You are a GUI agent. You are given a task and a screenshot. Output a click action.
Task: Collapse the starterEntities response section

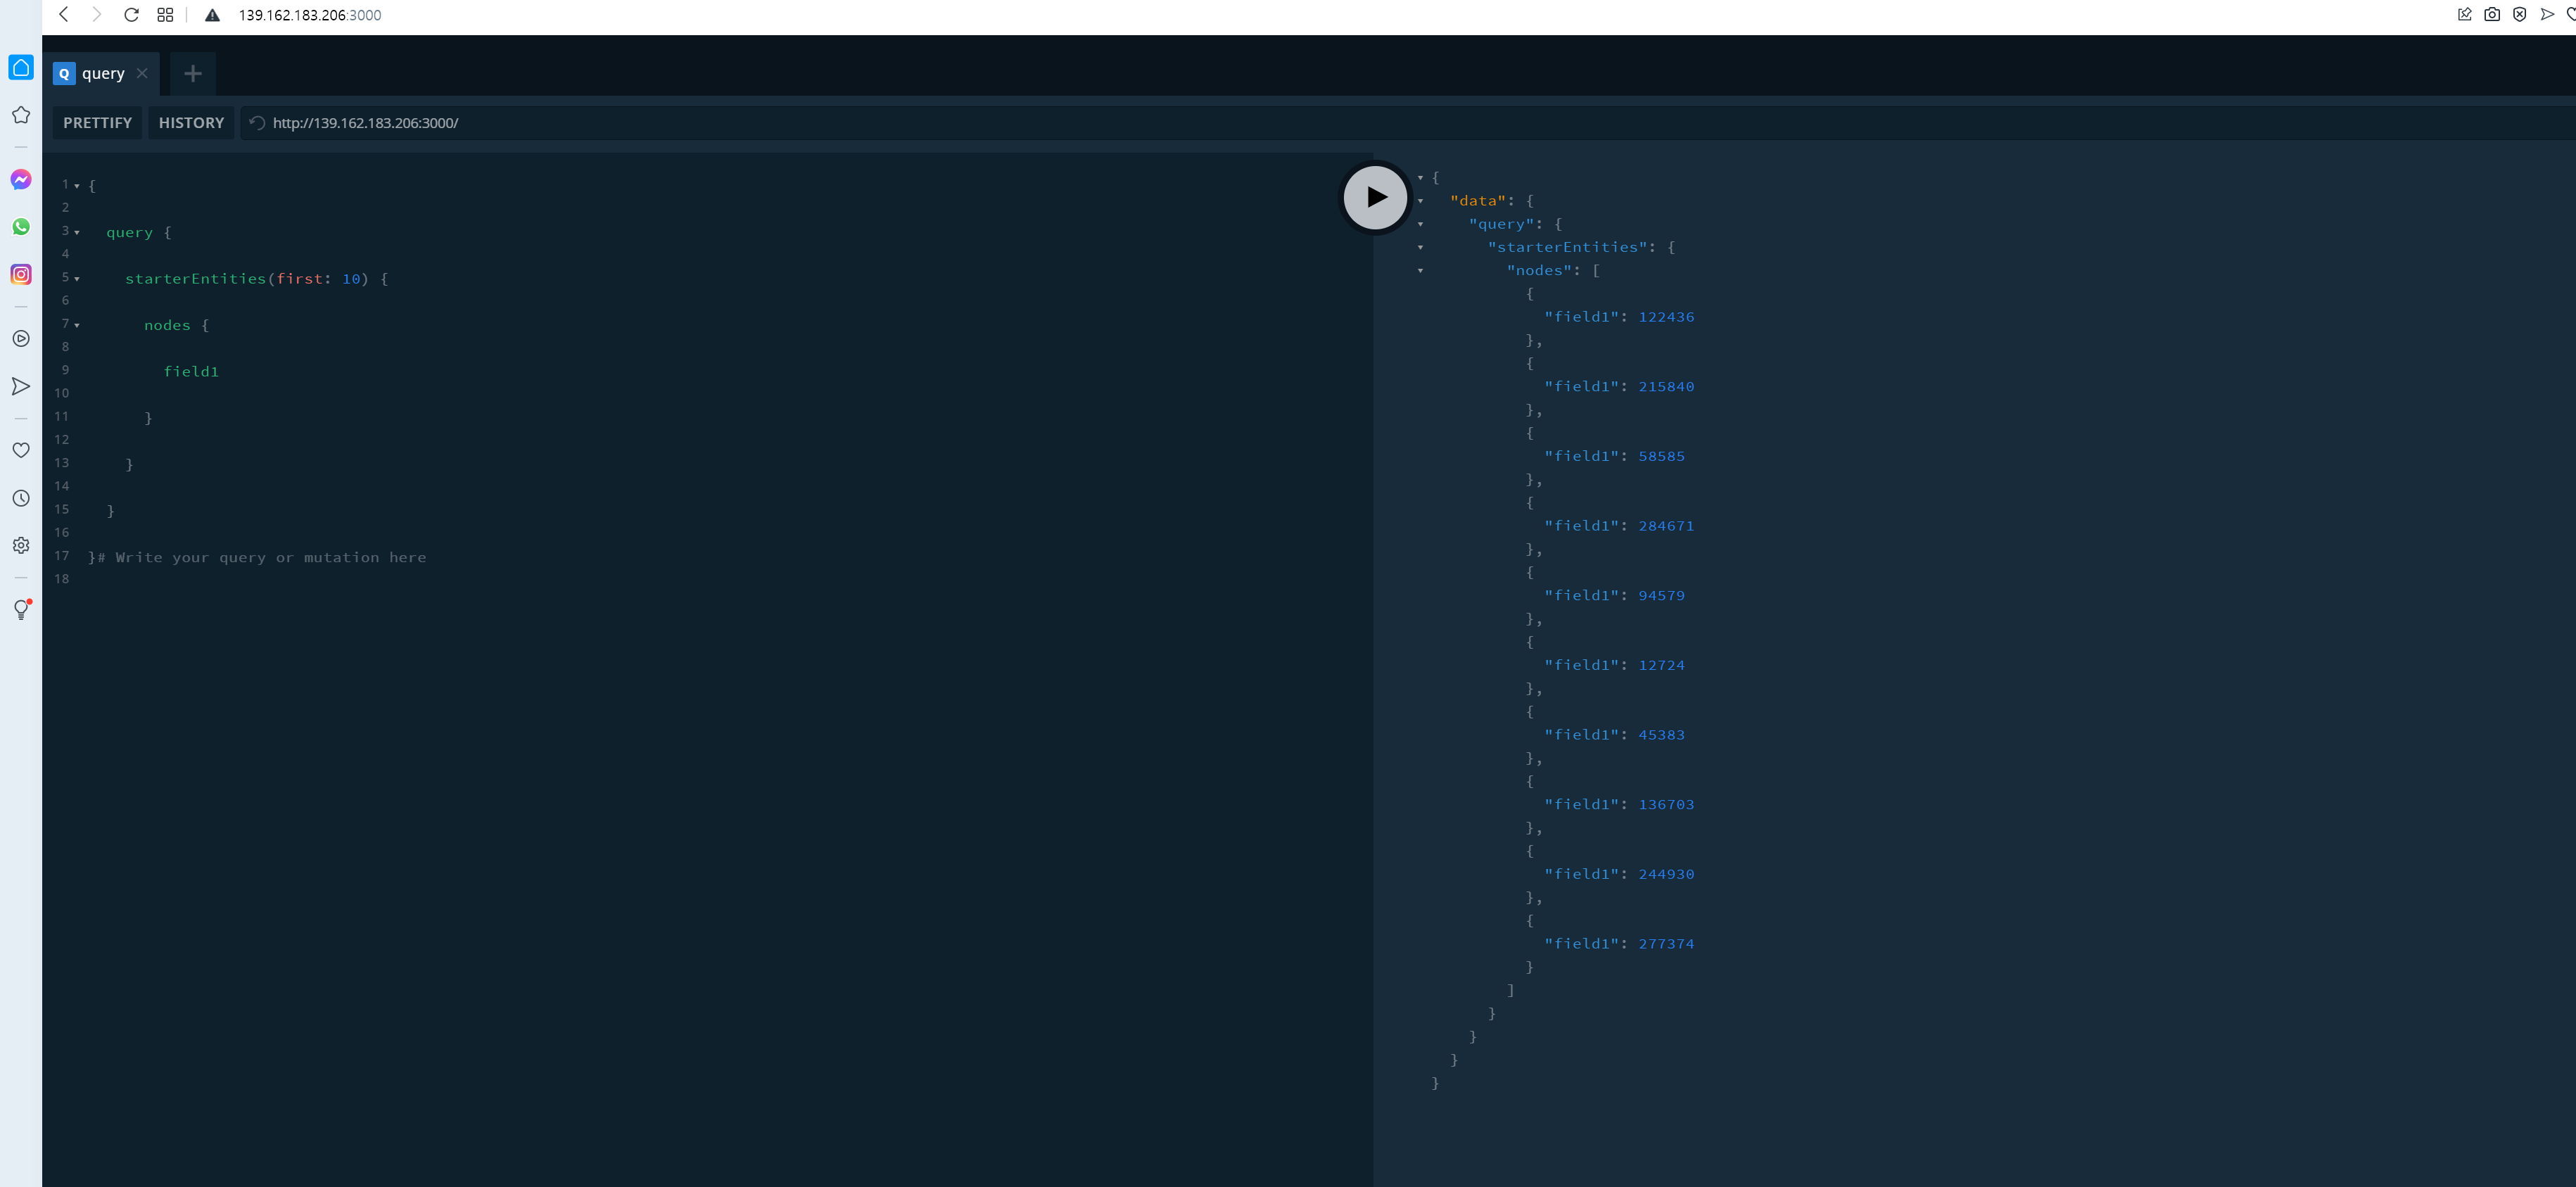point(1421,247)
